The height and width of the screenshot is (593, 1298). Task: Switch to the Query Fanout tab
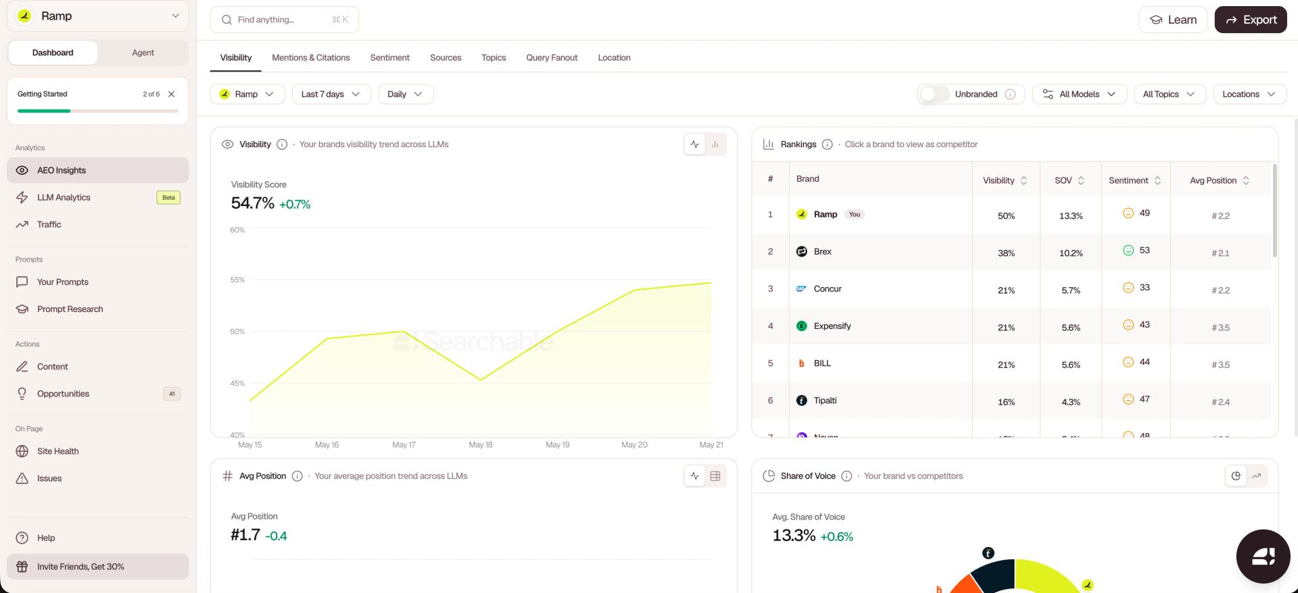[x=552, y=57]
